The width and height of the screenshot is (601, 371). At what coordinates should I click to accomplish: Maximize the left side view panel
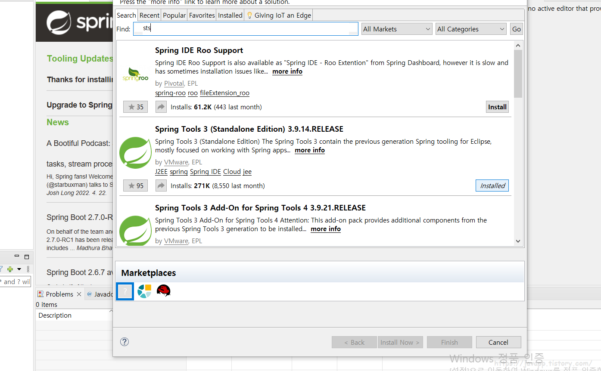pyautogui.click(x=27, y=257)
